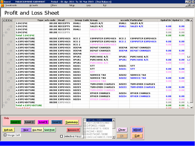Image resolution: width=195 pixels, height=146 pixels.
Task: Click the green Level 1 button
Action: [x=16, y=122]
